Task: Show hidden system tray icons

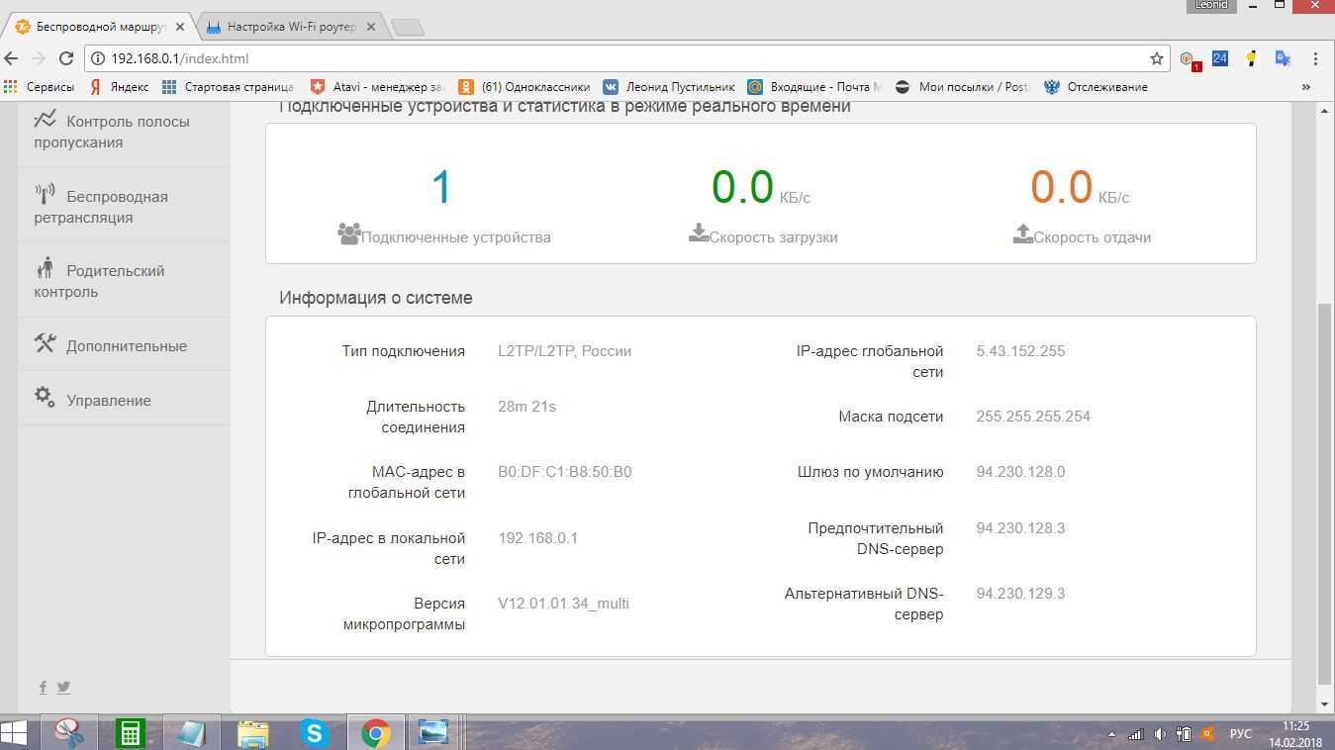Action: (1111, 735)
